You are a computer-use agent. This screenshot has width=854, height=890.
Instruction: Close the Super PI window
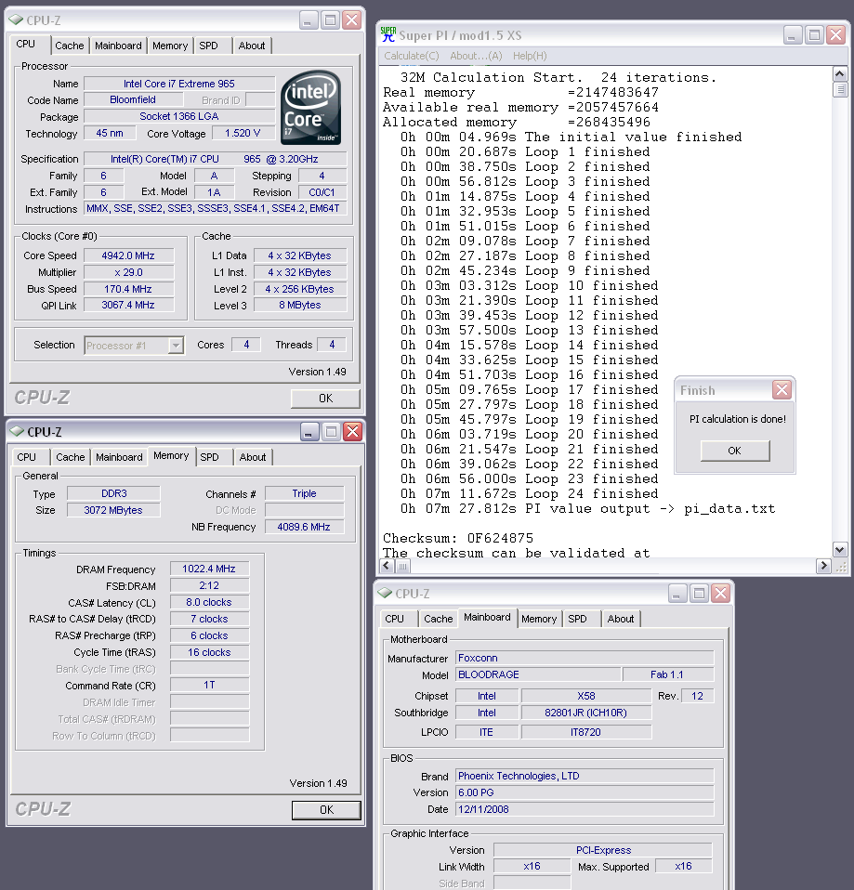[x=835, y=35]
